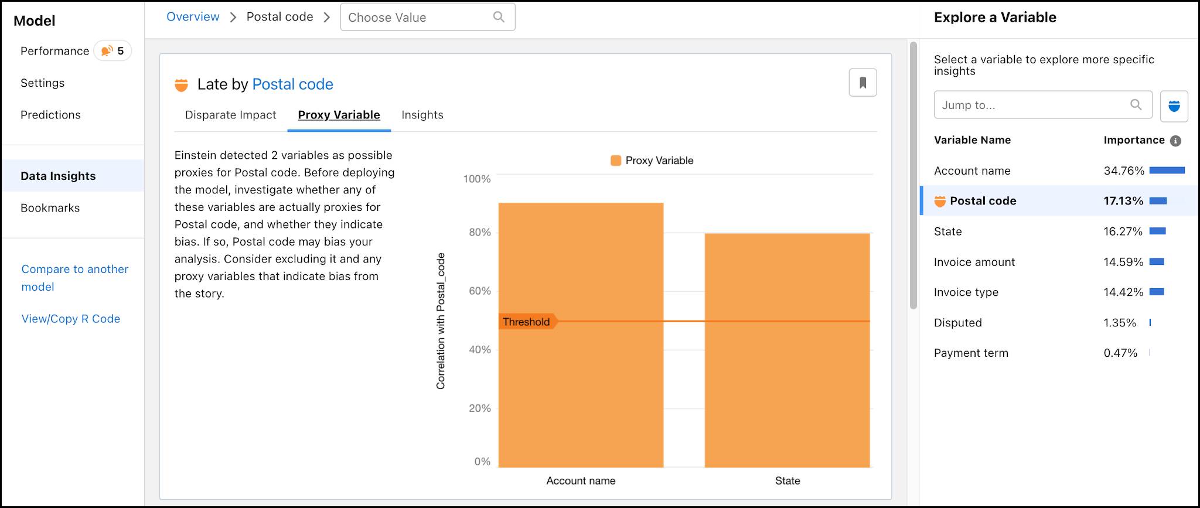Click the blue shield filter icon button

pyautogui.click(x=1174, y=106)
